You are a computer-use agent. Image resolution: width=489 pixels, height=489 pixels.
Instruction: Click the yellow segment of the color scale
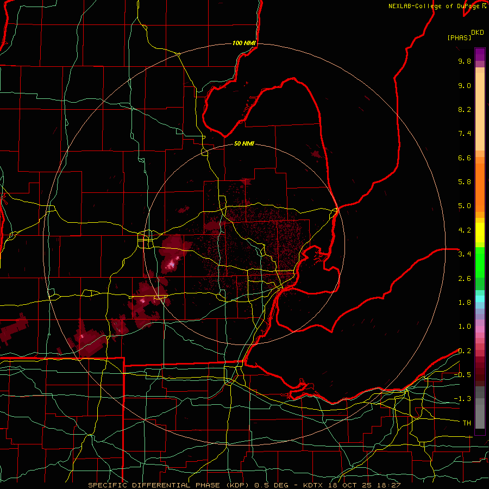point(480,233)
